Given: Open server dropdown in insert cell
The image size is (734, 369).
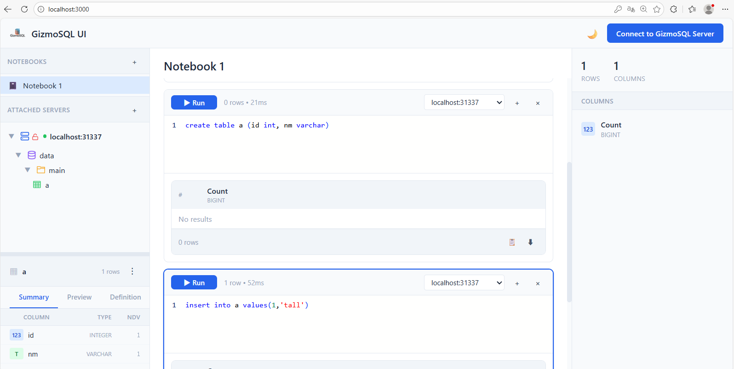Looking at the screenshot, I should [464, 283].
